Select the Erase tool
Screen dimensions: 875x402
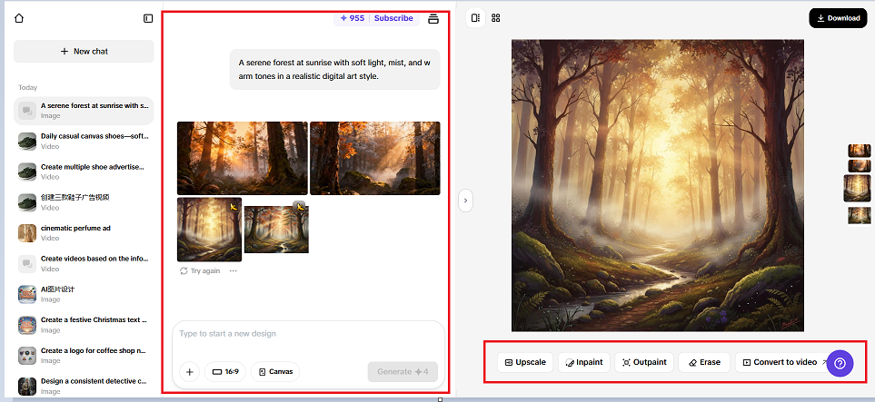pyautogui.click(x=704, y=362)
